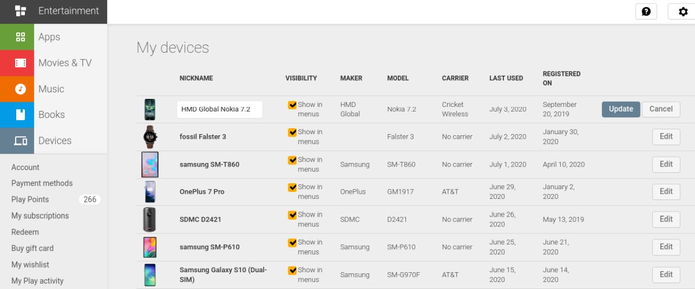Open Play Points from the sidebar
The width and height of the screenshot is (695, 289).
(x=30, y=199)
